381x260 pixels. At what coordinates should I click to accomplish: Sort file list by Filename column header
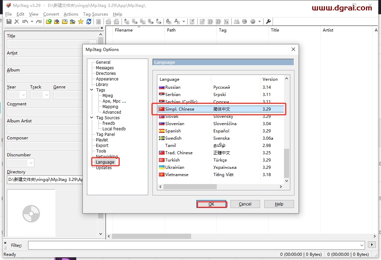point(139,30)
